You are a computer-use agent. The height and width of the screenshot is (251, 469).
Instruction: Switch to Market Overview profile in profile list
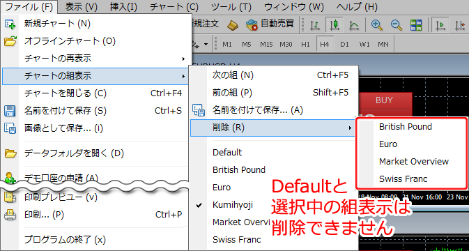[241, 222]
